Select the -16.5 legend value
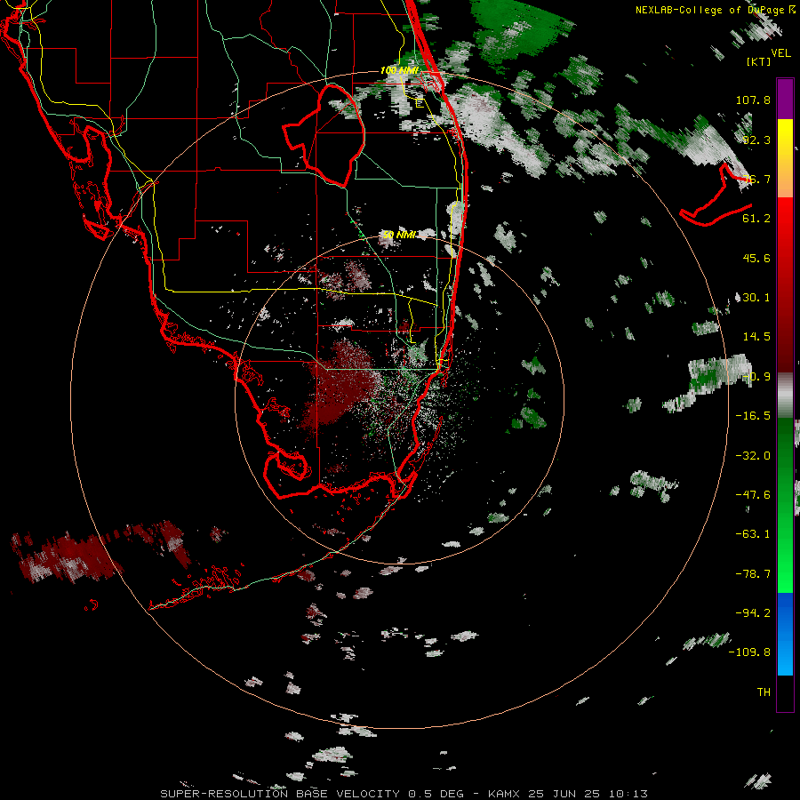Screen dimensions: 800x800 point(753,416)
